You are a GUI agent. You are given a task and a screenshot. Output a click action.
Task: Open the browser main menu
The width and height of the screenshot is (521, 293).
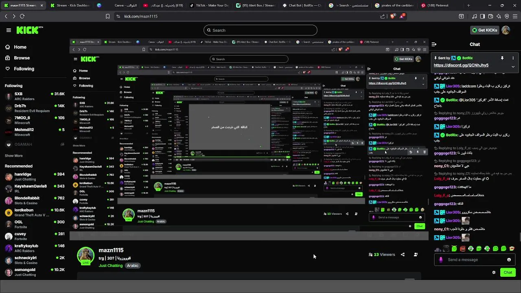(515, 16)
